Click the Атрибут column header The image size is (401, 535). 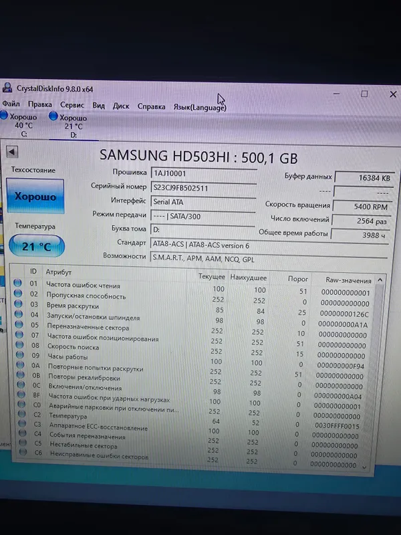coord(59,272)
